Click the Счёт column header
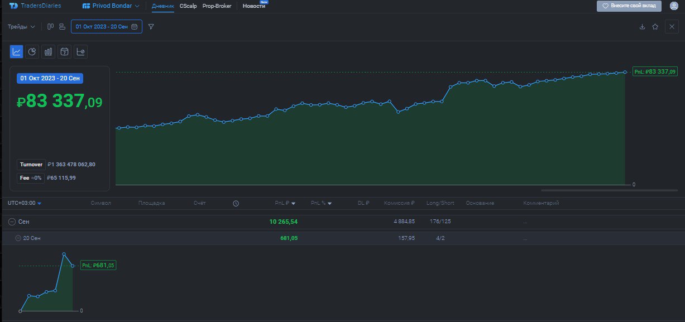 (200, 203)
